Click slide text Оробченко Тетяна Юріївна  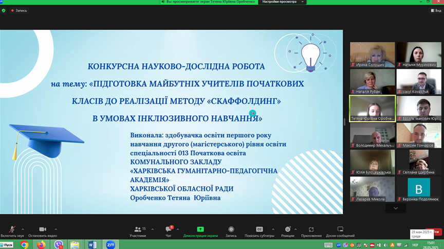(x=175, y=198)
